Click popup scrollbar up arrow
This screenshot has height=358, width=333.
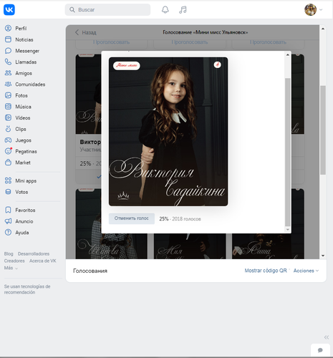[x=288, y=55]
